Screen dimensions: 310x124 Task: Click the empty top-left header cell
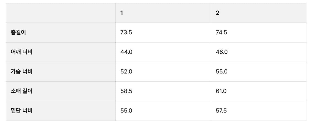pyautogui.click(x=61, y=13)
